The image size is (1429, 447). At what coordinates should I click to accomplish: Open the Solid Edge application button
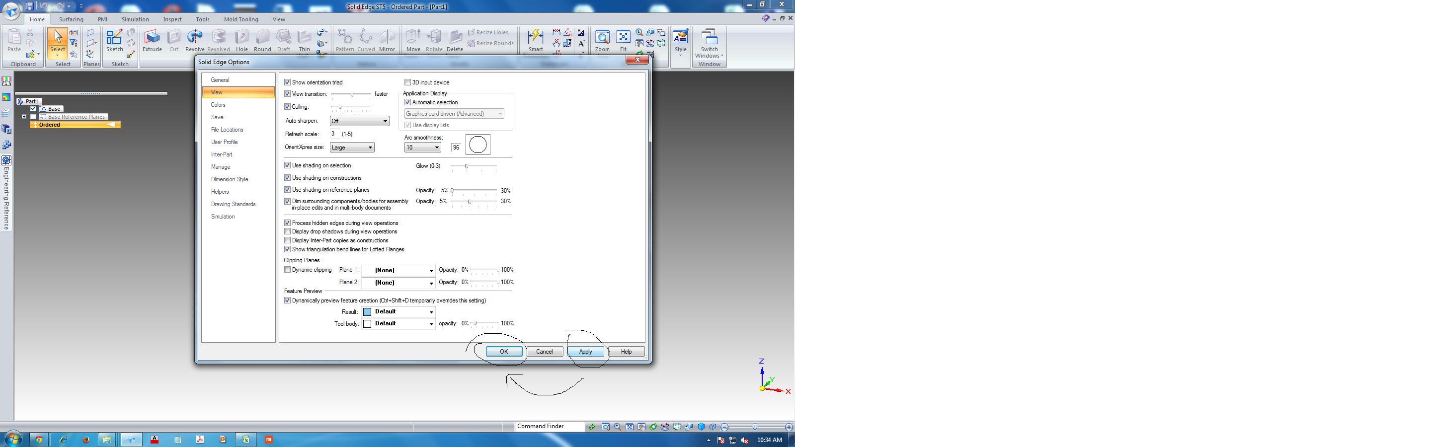pyautogui.click(x=11, y=10)
